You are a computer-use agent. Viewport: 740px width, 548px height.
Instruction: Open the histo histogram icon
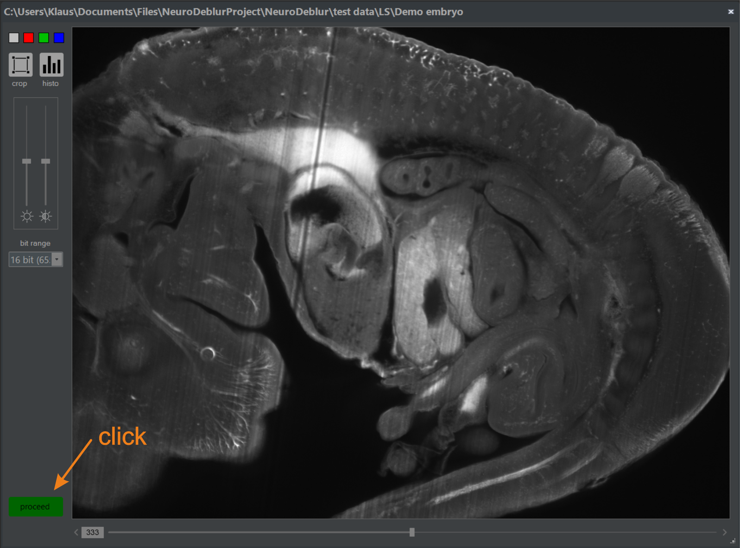click(51, 65)
